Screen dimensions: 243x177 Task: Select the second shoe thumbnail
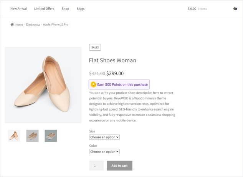pos(32,136)
